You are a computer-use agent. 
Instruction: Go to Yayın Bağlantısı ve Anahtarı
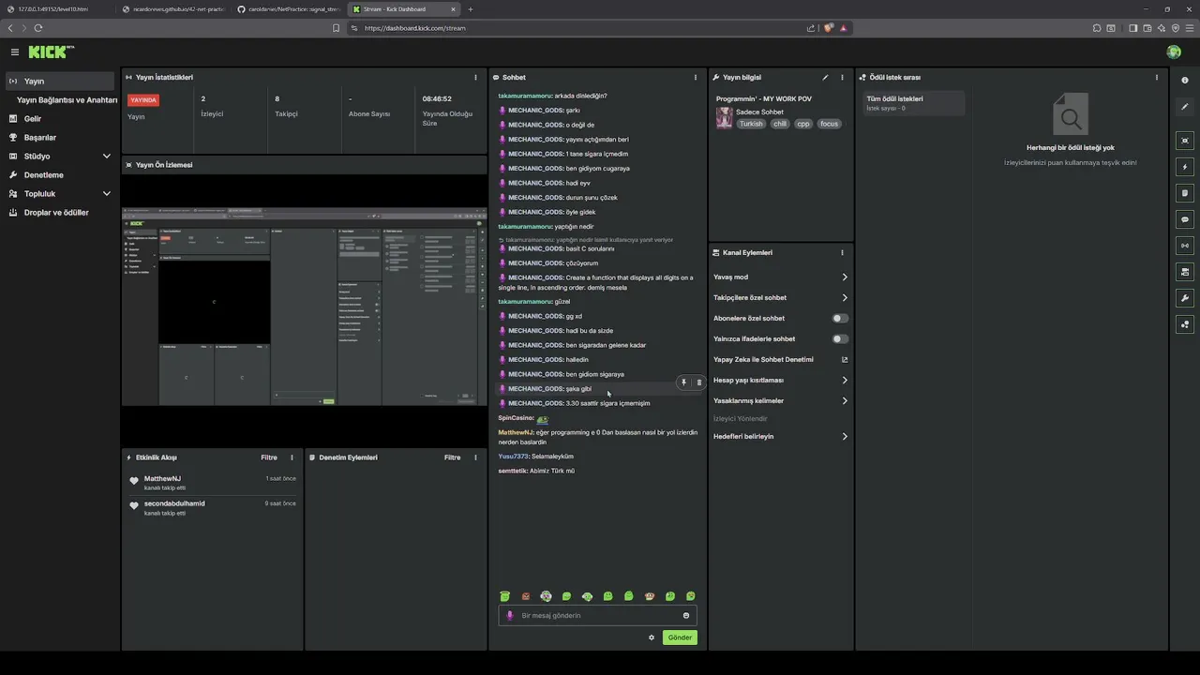pyautogui.click(x=67, y=100)
